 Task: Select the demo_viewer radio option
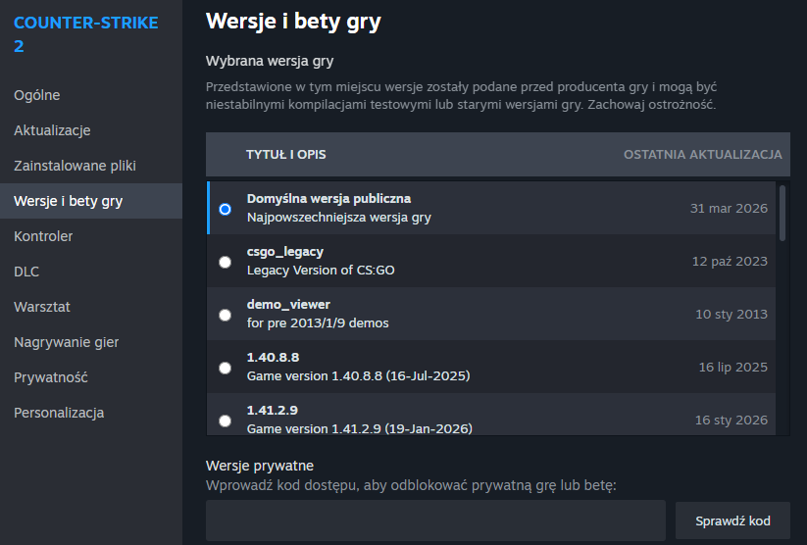click(x=226, y=315)
